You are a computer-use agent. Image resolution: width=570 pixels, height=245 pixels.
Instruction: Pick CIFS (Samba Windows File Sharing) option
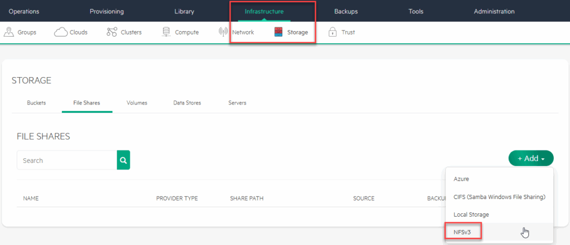coord(499,197)
